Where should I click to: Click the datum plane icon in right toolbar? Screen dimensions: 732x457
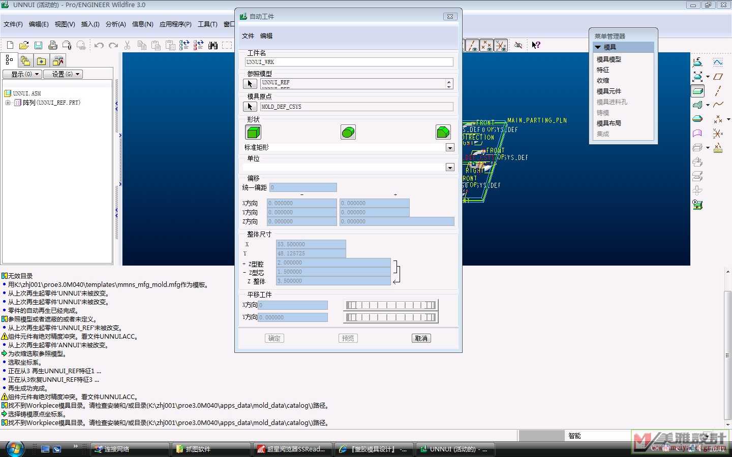[718, 77]
